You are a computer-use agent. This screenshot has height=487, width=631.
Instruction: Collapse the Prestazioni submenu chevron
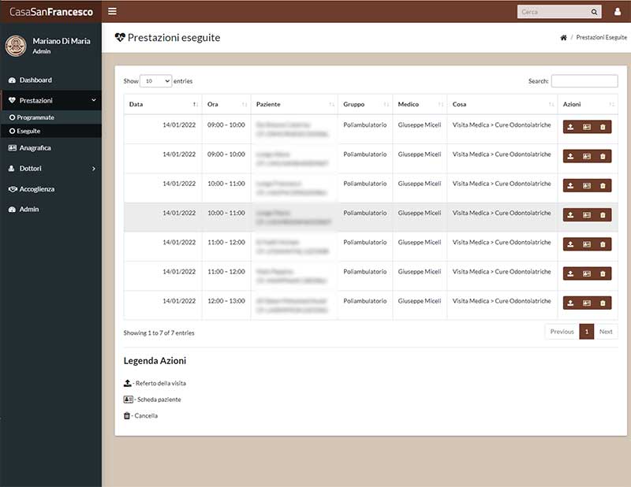[94, 100]
